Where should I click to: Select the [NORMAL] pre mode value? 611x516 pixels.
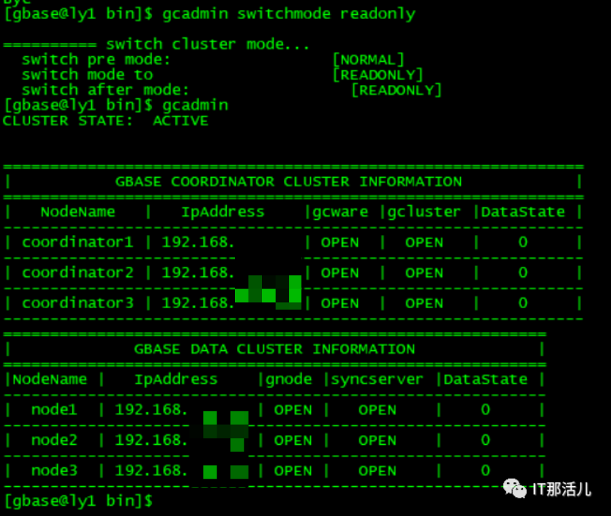(369, 60)
